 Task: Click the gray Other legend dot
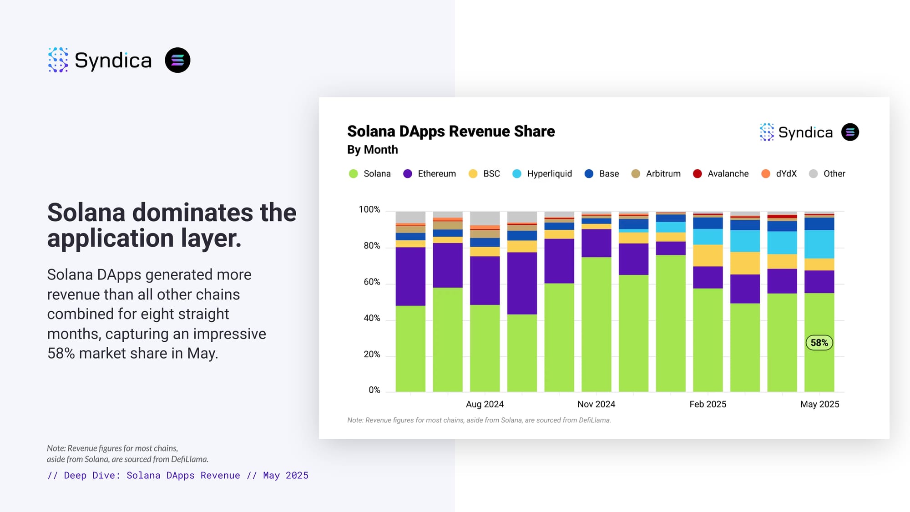(813, 173)
